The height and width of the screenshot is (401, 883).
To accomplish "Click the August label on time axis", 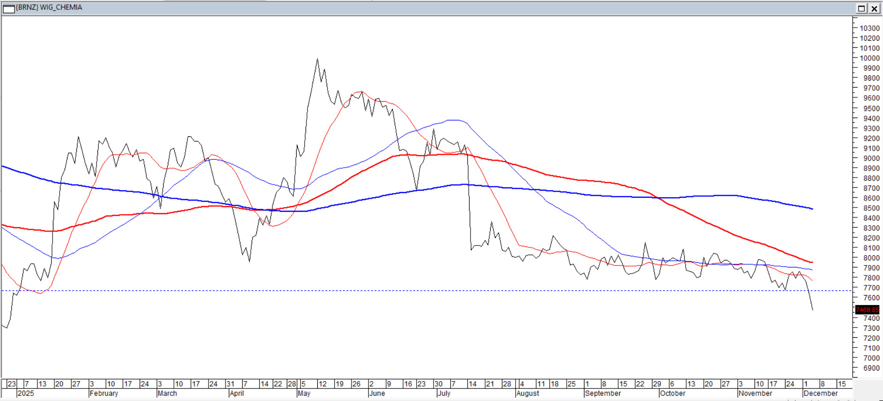I will 527,394.
